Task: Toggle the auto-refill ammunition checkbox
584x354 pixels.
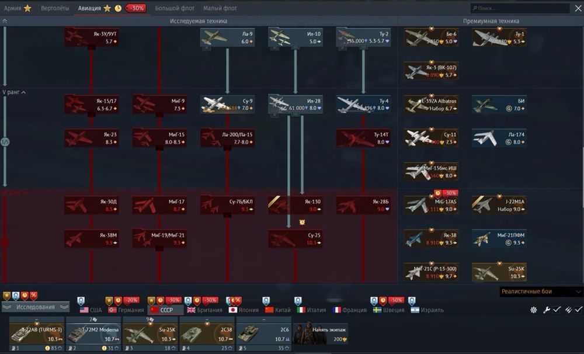Action: pyautogui.click(x=578, y=310)
